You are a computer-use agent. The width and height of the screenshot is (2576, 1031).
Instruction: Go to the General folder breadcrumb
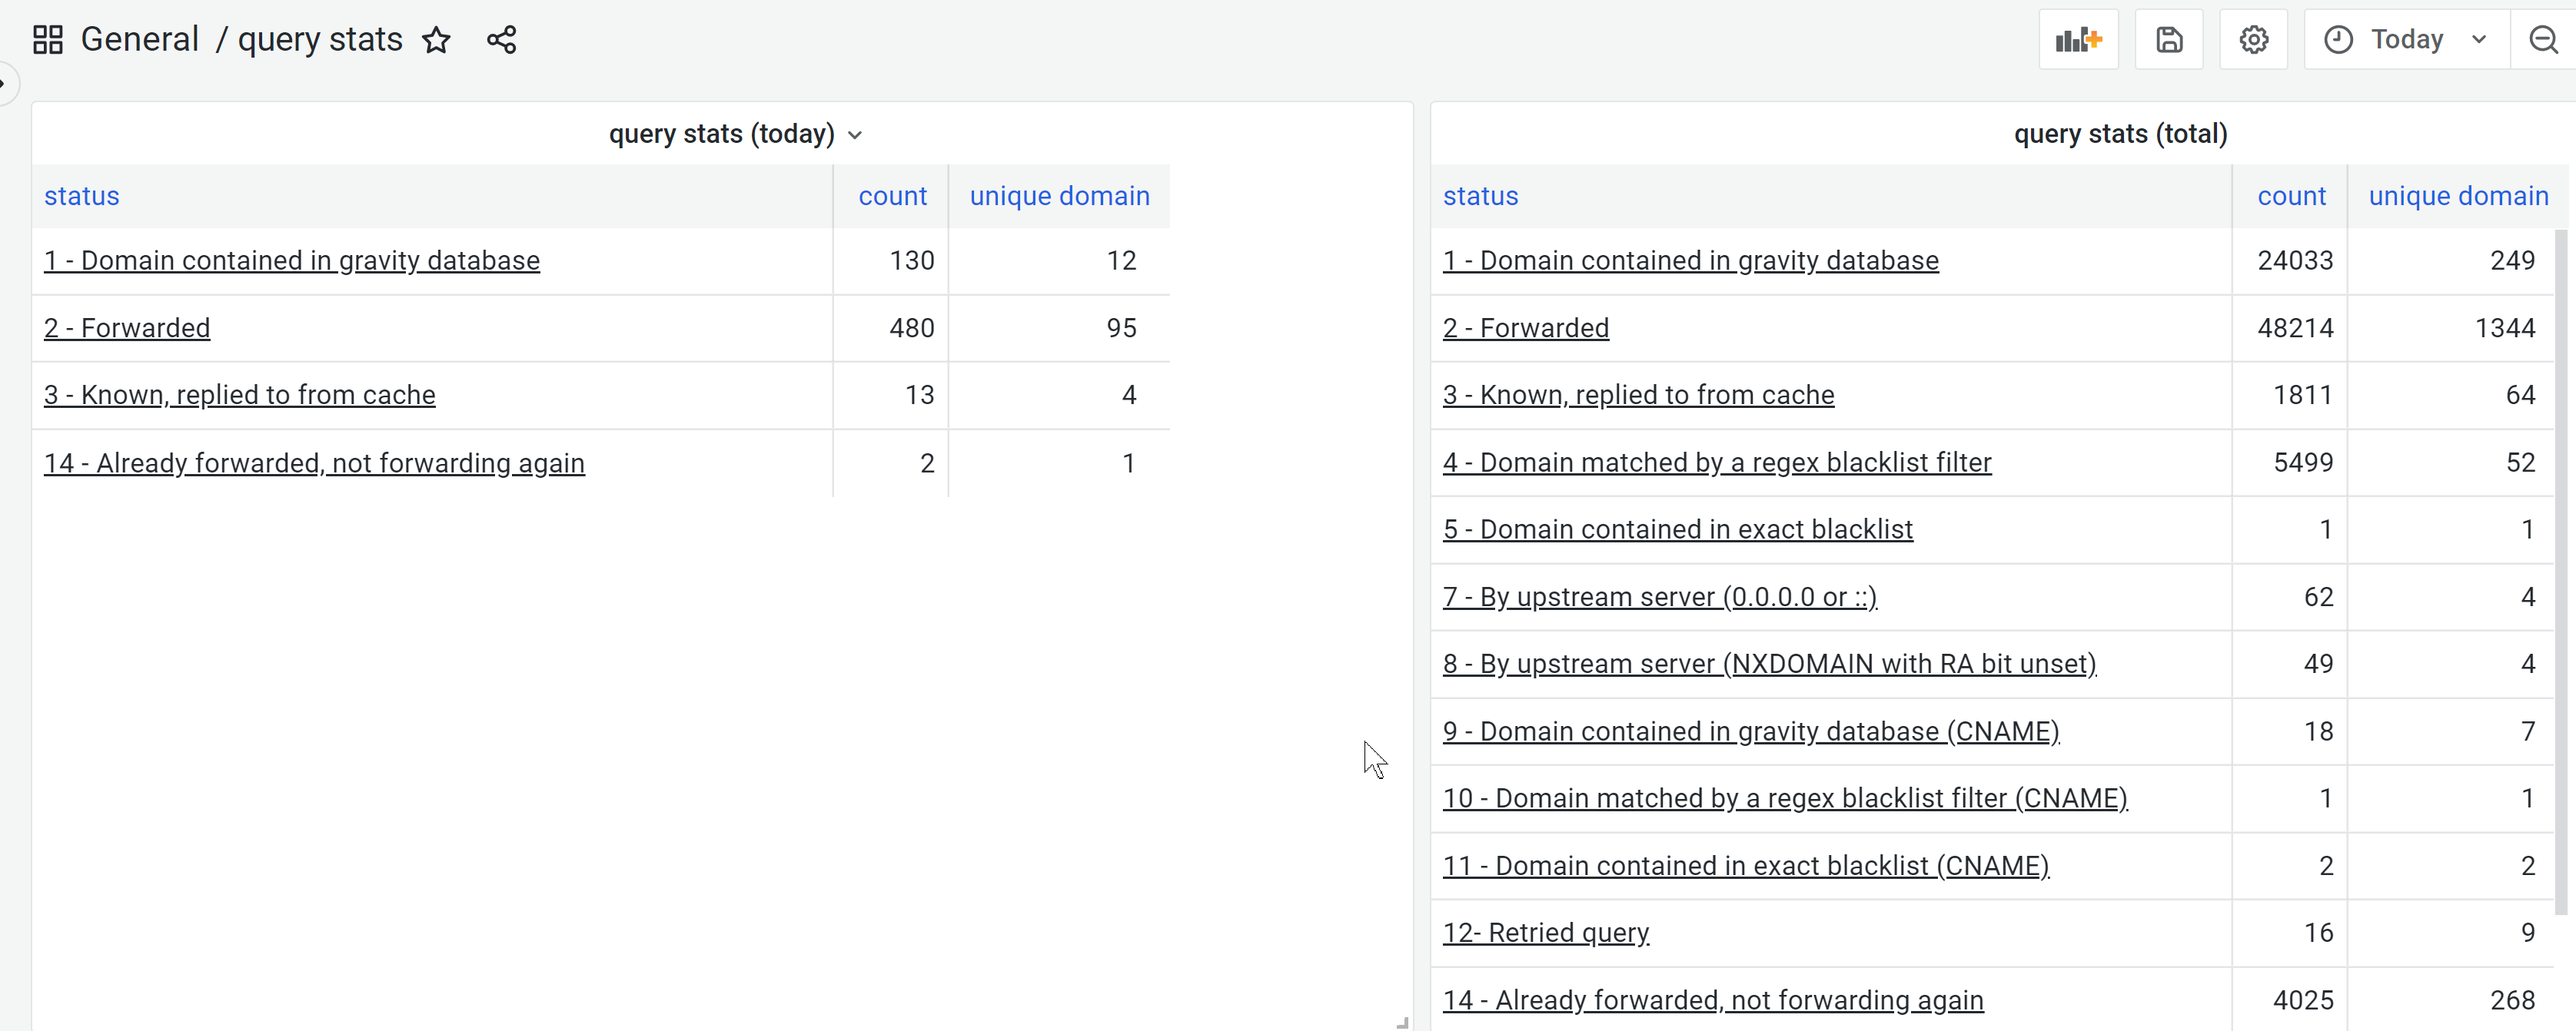[140, 40]
